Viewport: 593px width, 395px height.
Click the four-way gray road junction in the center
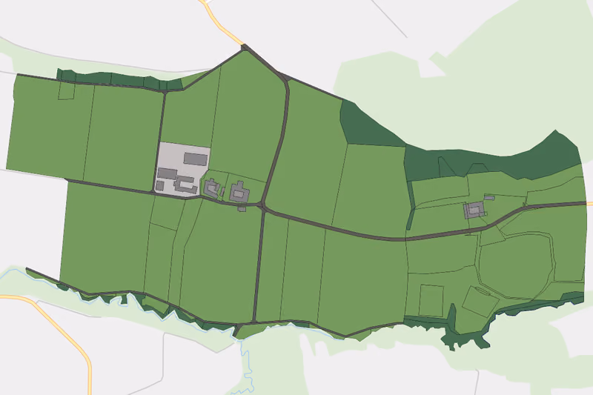coord(262,207)
